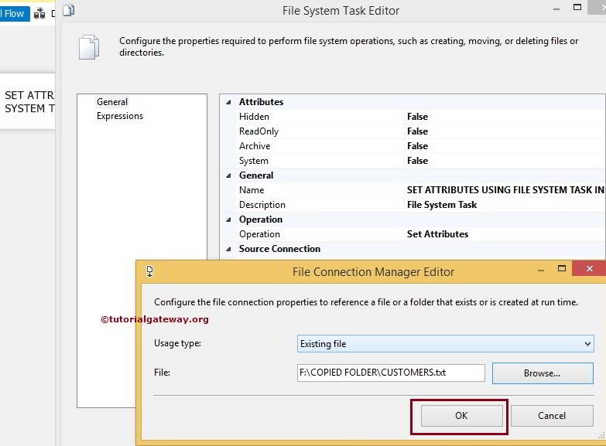Collapse the Operation section

coord(228,220)
